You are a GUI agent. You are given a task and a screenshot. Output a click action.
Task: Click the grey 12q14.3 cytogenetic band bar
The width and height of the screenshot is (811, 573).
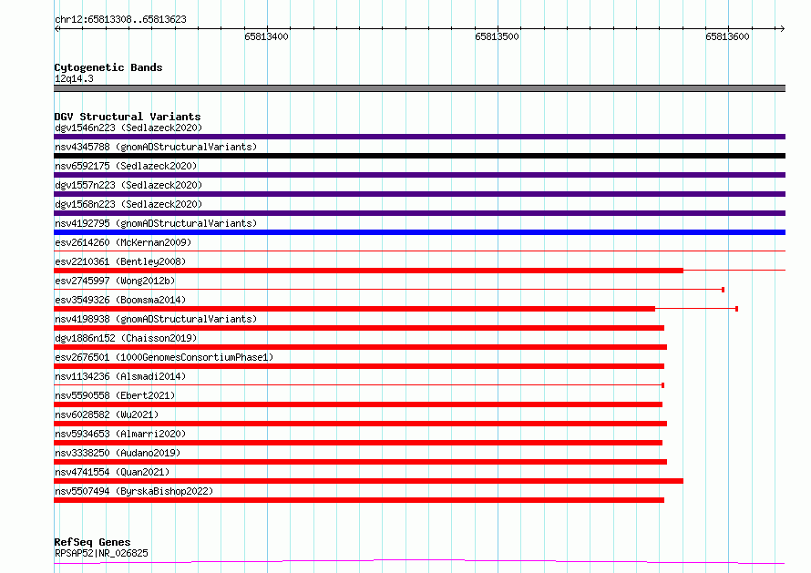tap(419, 88)
